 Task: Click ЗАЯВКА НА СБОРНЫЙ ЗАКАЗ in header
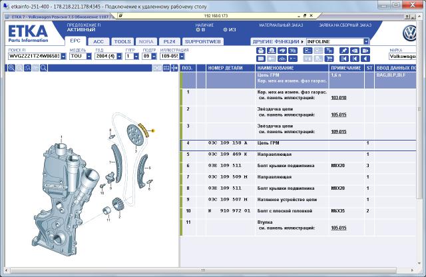tap(345, 25)
